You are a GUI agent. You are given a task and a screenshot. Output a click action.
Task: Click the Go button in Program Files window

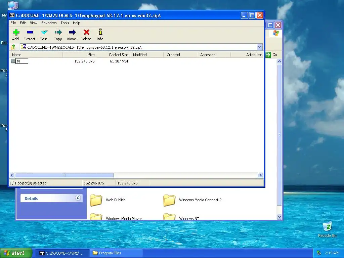pos(271,55)
